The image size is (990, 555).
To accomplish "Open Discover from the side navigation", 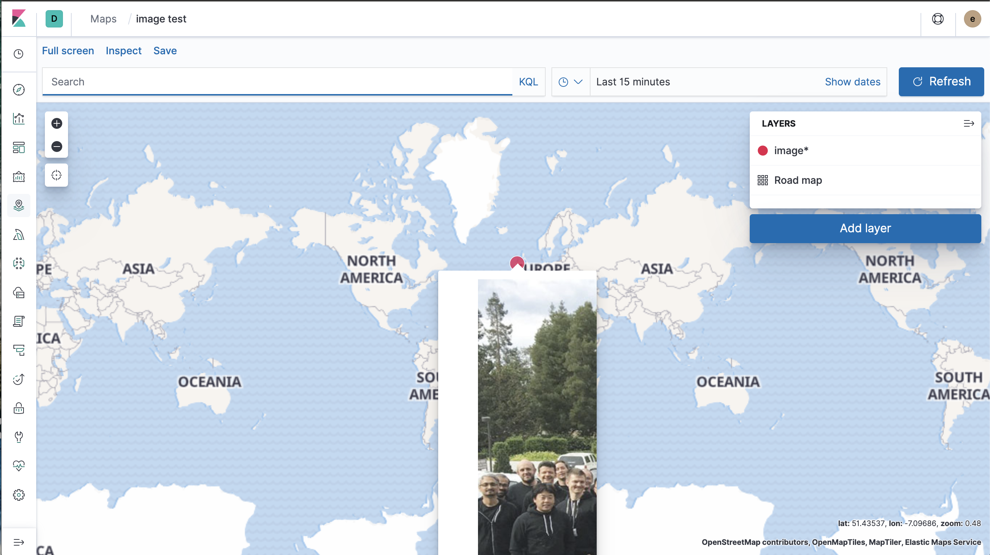I will (18, 90).
